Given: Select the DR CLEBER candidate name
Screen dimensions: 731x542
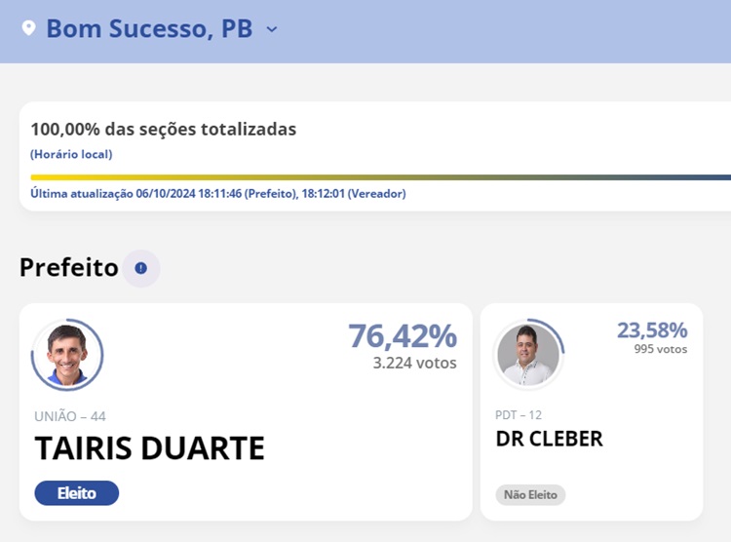Looking at the screenshot, I should 549,439.
